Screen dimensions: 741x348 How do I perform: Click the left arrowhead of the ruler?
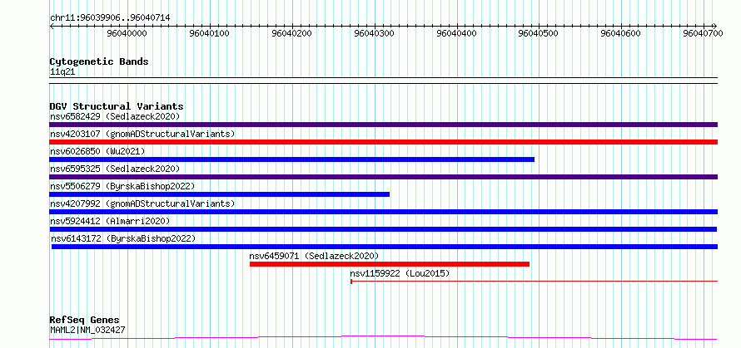tap(52, 26)
